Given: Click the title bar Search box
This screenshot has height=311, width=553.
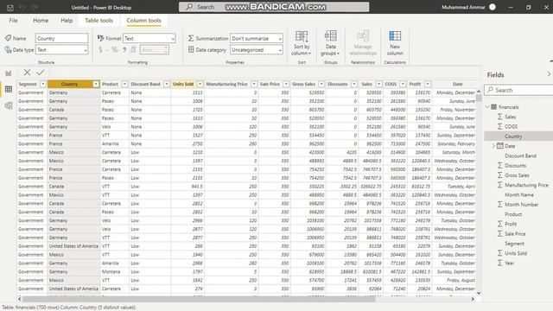Looking at the screenshot, I should pos(274,7).
